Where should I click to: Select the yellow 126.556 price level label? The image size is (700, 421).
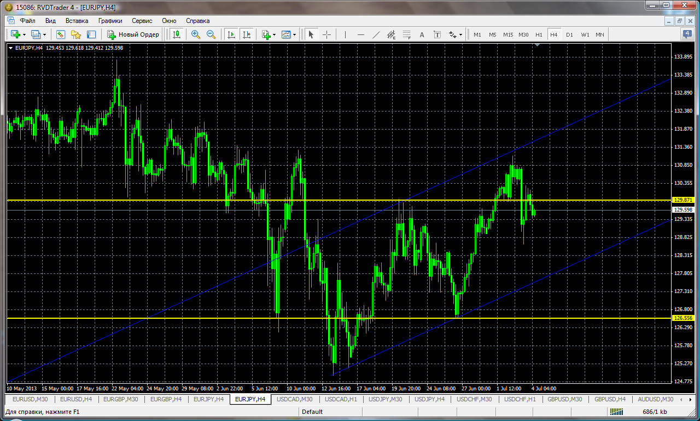point(684,318)
